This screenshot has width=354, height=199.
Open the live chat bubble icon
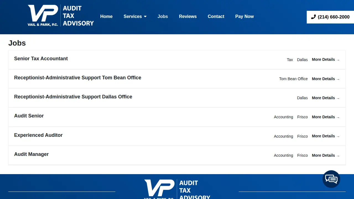331,179
